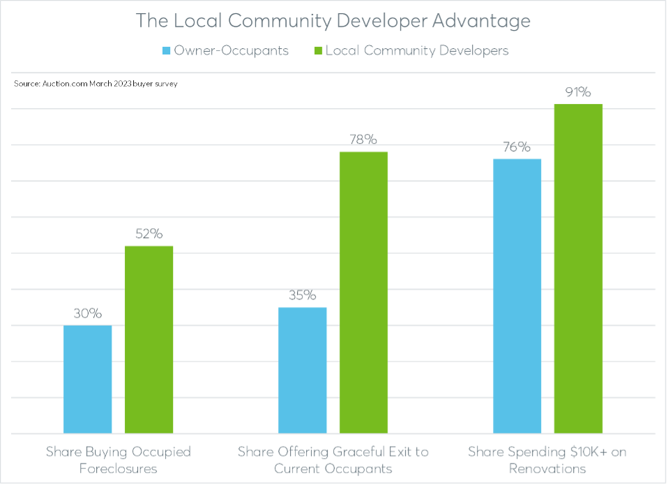
Task: Click the Share Offering Graceful Exit axis label
Action: tap(333, 460)
